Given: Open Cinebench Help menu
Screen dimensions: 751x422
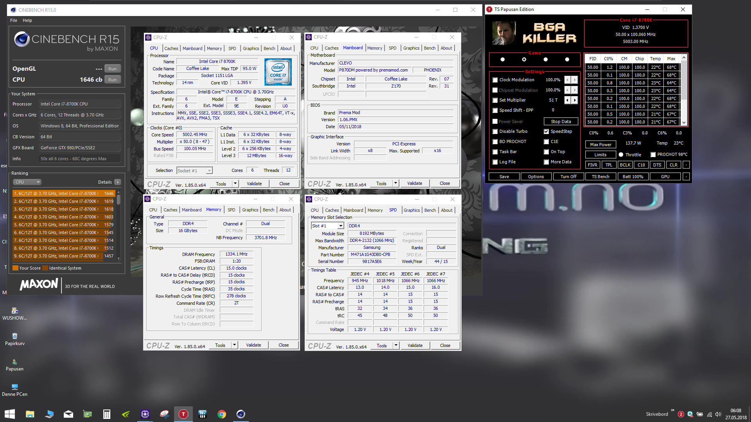Looking at the screenshot, I should (27, 20).
